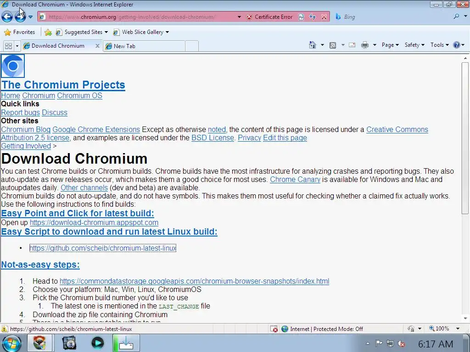Go forward with the Forward arrow button
Image resolution: width=470 pixels, height=352 pixels.
(20, 17)
